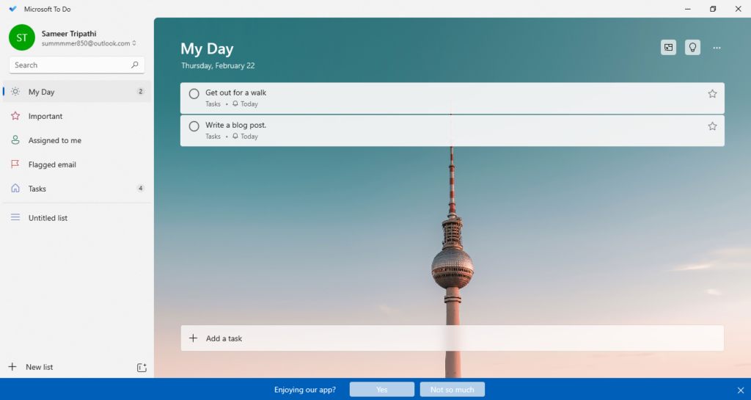751x400 pixels.
Task: Click the search magnifier icon
Action: (135, 65)
